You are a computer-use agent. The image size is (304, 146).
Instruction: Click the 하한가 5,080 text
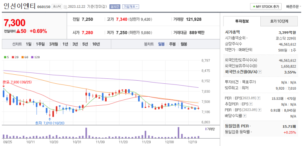click(x=140, y=32)
